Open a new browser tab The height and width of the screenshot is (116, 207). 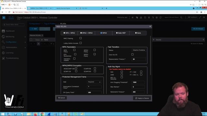pyautogui.click(x=106, y=8)
